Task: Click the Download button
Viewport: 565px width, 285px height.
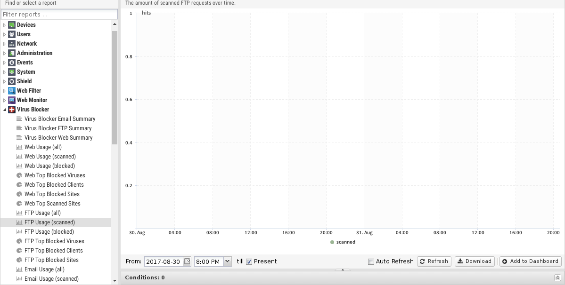Action: point(475,261)
